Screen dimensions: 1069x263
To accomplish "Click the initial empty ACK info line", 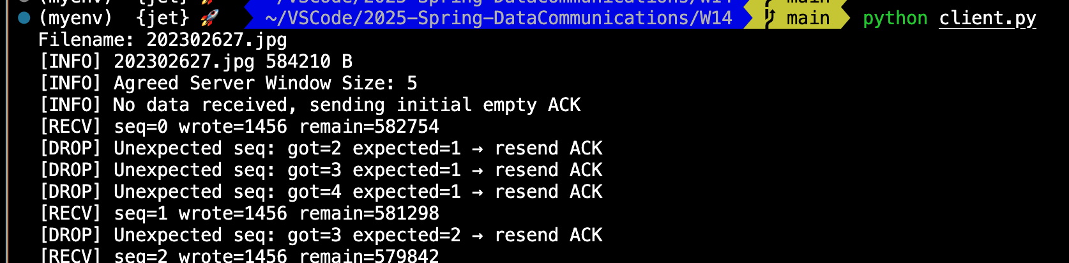I will tap(310, 105).
